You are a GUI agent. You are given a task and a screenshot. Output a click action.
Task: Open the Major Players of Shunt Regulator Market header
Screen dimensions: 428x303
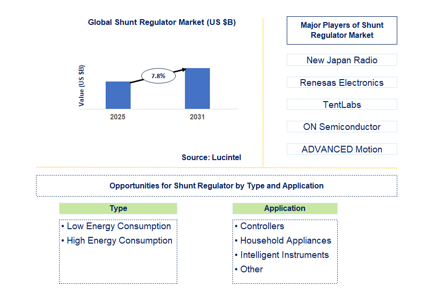click(342, 30)
